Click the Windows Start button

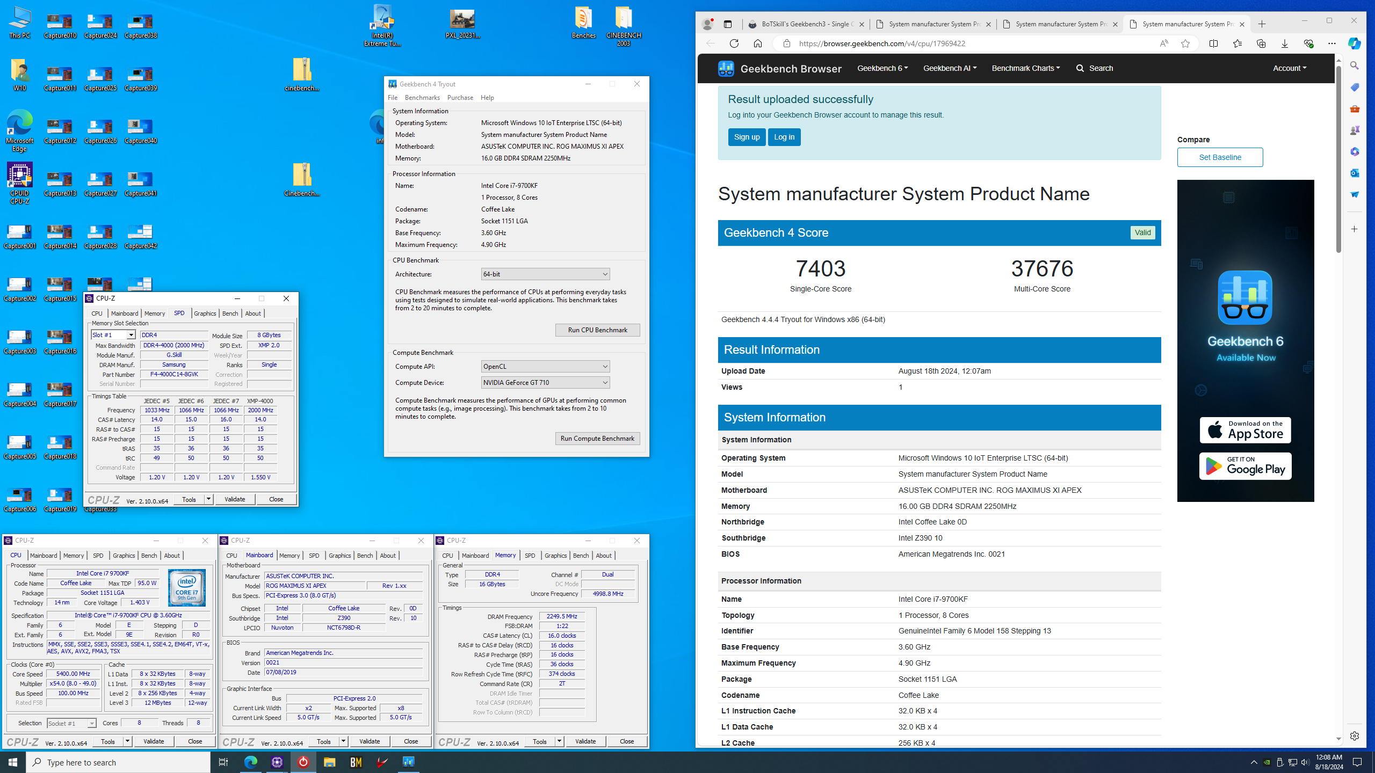pyautogui.click(x=13, y=762)
